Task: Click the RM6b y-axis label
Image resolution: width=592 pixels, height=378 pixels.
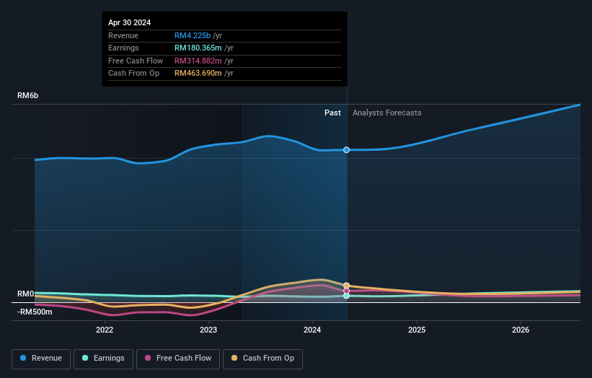Action: (x=28, y=95)
